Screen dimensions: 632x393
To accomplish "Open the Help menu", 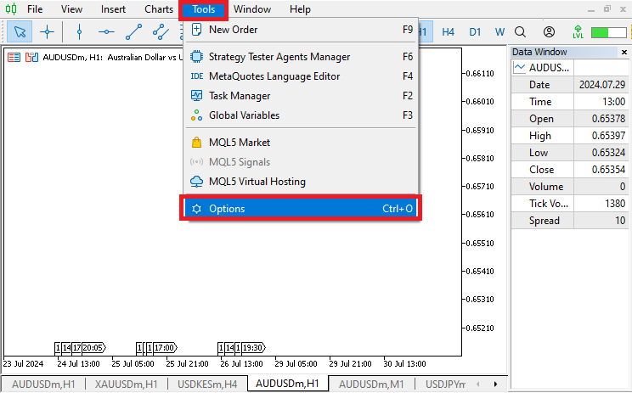I will coord(300,8).
